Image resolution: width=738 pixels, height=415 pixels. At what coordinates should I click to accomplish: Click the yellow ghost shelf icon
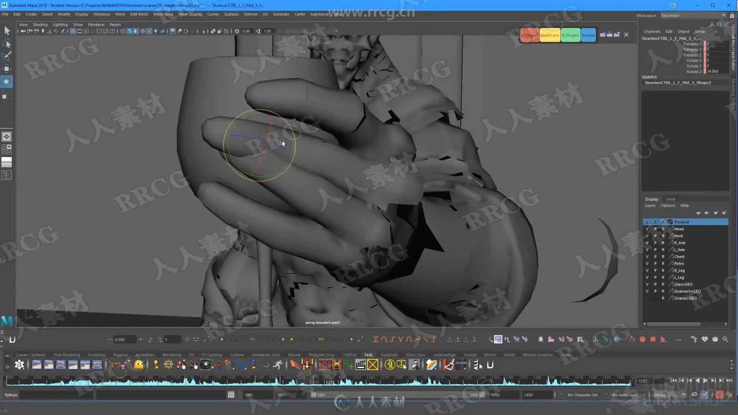[x=139, y=365]
